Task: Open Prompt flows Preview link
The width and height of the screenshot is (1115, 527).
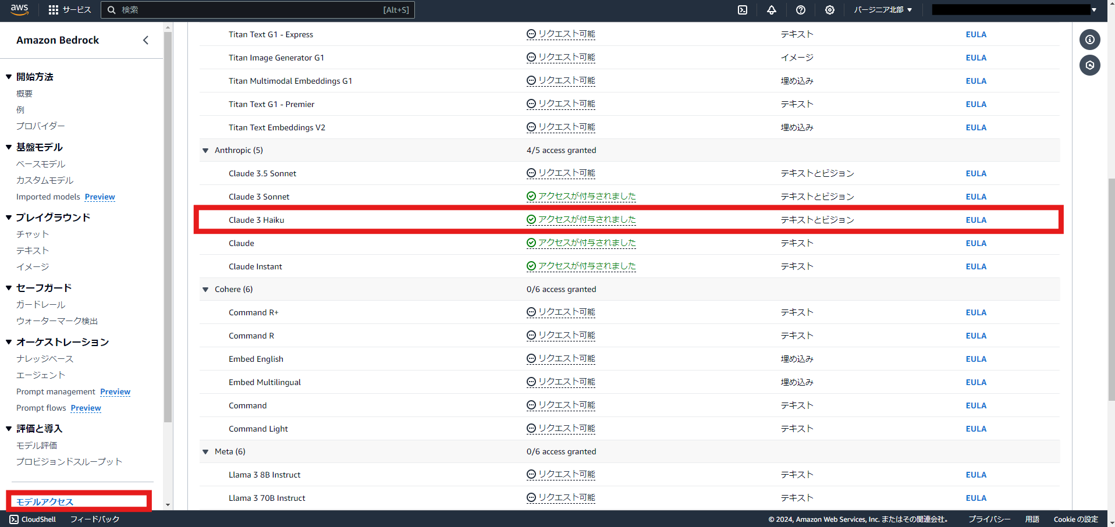Action: [x=86, y=408]
